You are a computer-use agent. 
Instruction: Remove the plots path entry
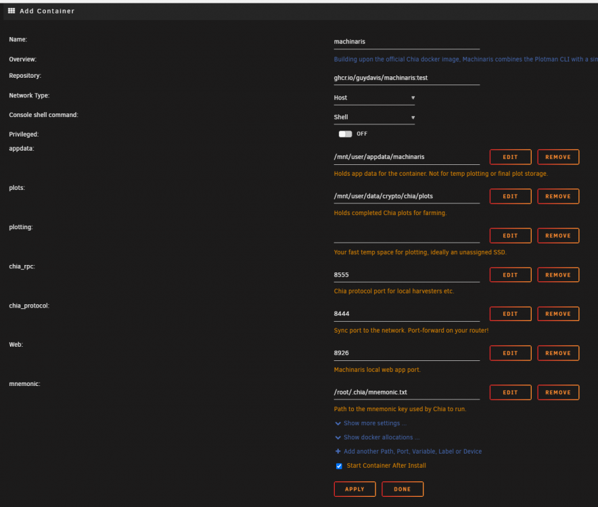tap(558, 196)
